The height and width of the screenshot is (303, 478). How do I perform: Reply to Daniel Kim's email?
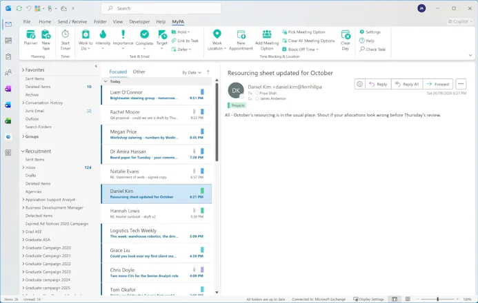pyautogui.click(x=378, y=84)
